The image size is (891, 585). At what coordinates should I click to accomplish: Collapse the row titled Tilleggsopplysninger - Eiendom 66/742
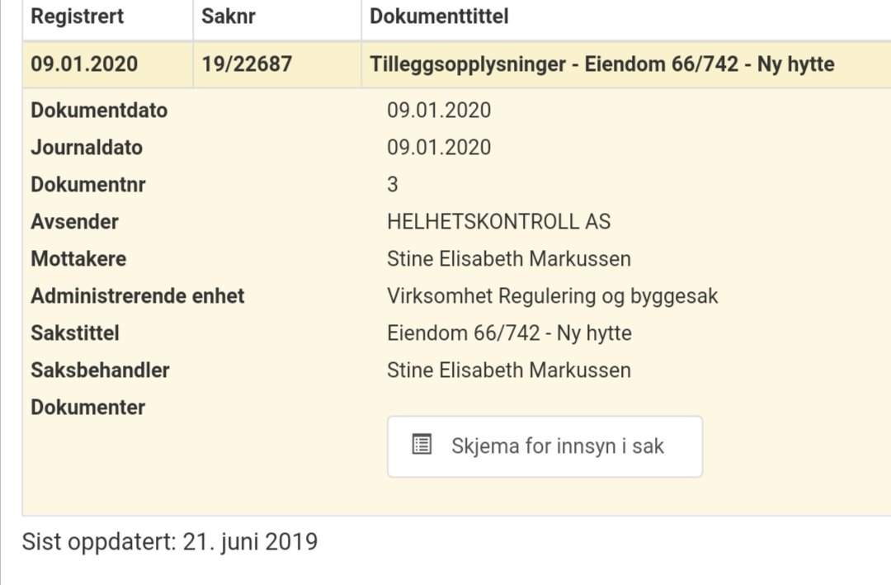point(602,64)
